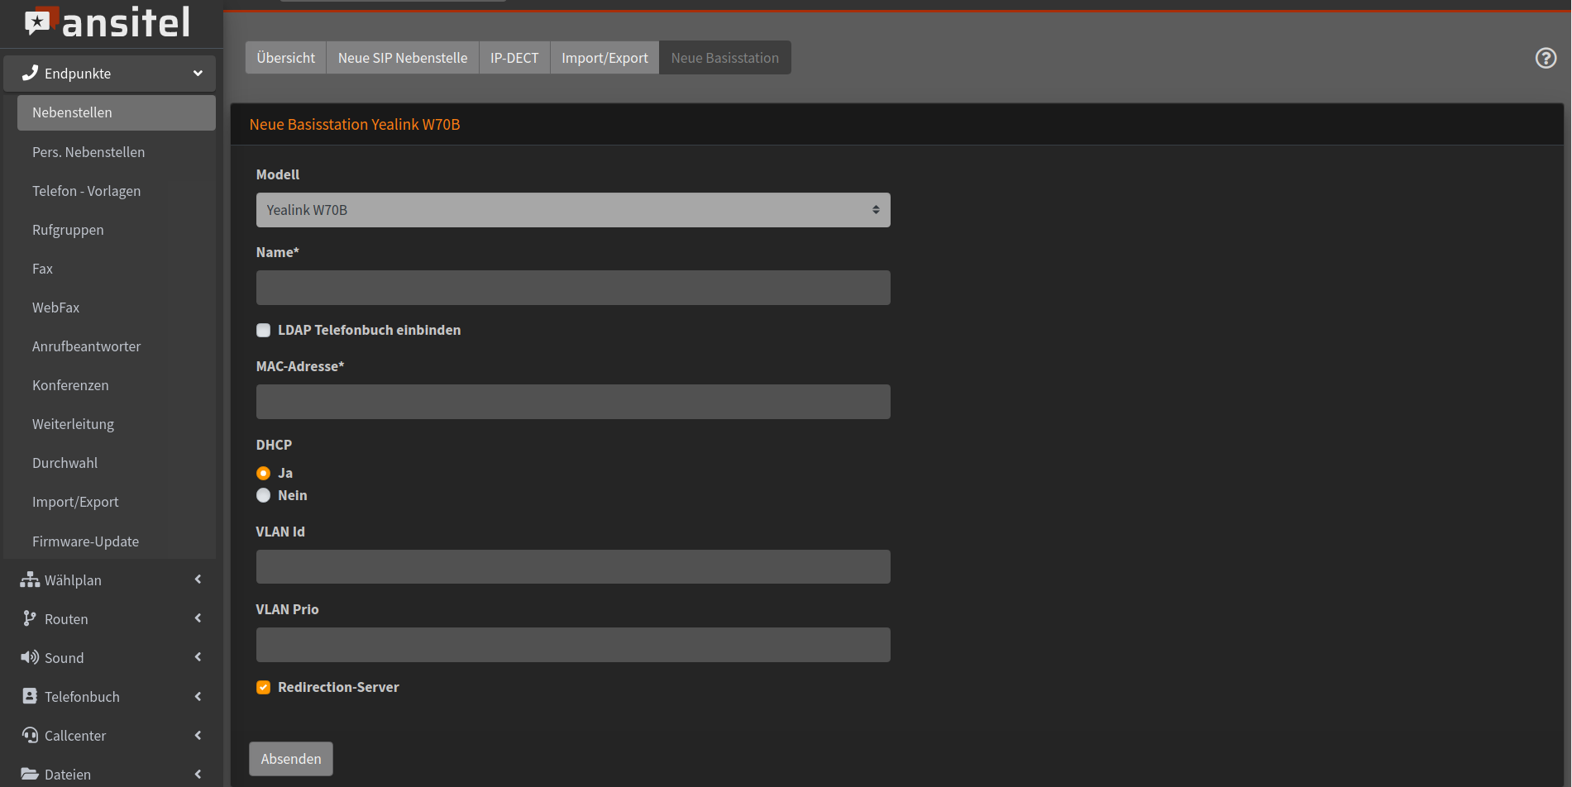Open the Modell dropdown
The width and height of the screenshot is (1572, 787).
coord(572,210)
